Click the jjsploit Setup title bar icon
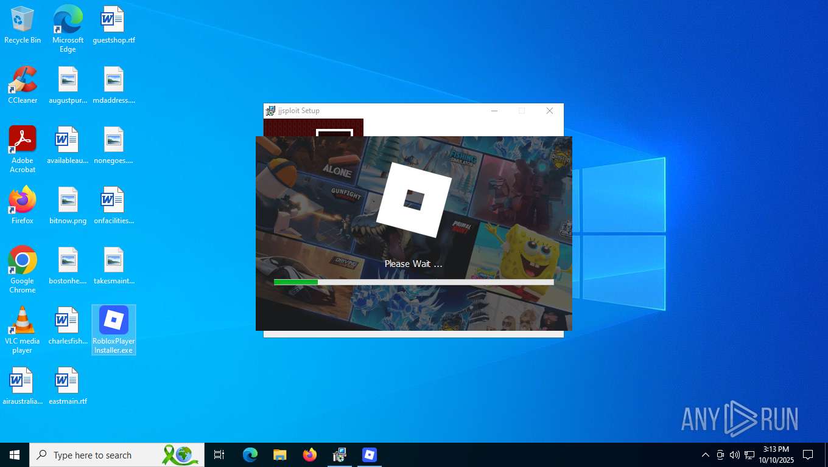 click(x=271, y=111)
